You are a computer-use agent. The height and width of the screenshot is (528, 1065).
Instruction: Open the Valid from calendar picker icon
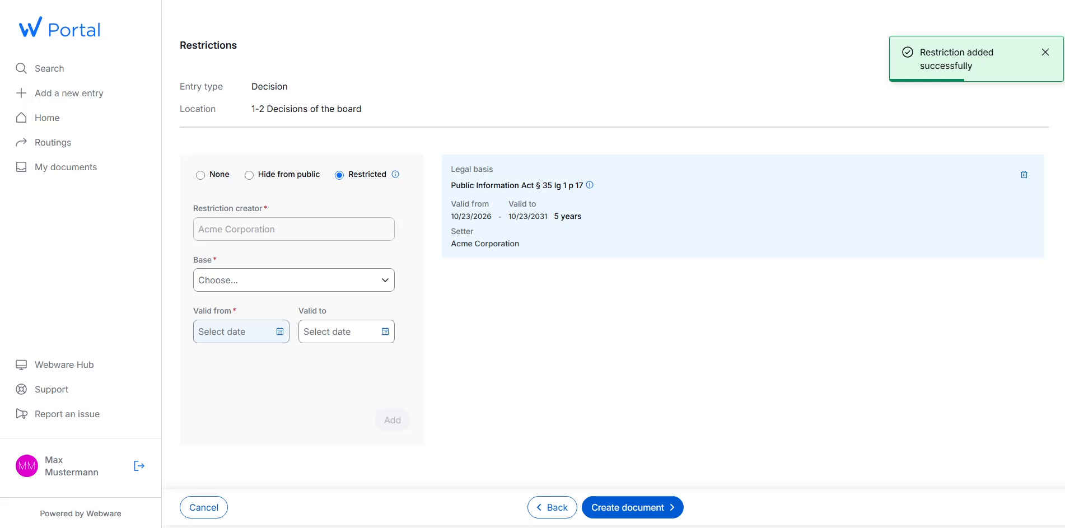[280, 331]
